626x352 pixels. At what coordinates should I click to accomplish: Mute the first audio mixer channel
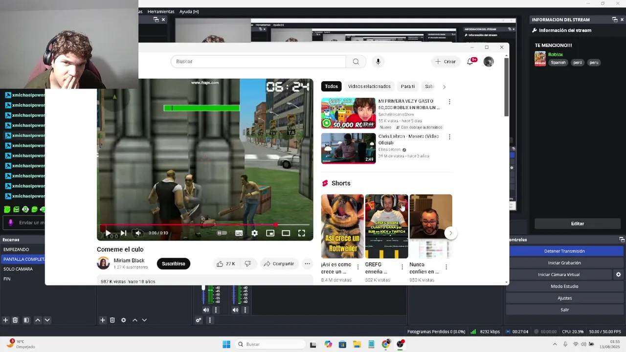(206, 310)
